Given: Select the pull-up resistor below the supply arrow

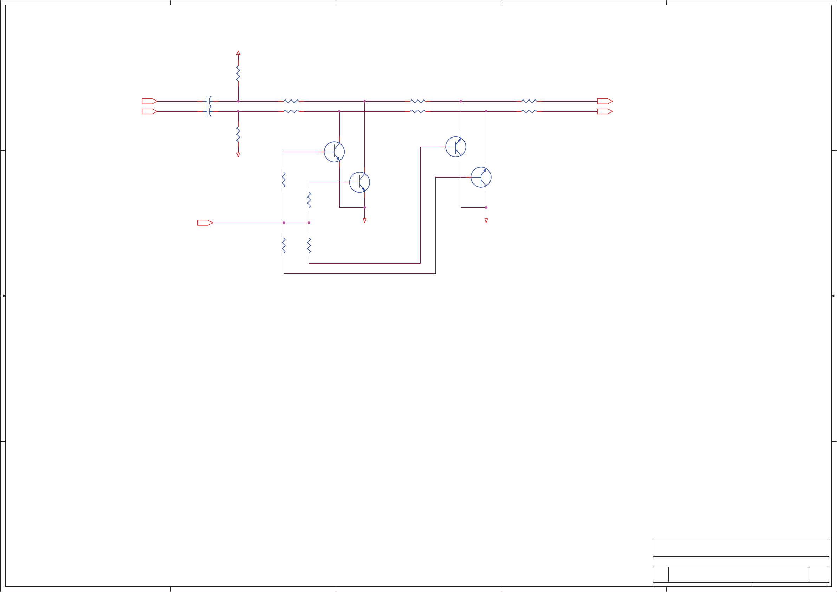Looking at the screenshot, I should (x=238, y=73).
